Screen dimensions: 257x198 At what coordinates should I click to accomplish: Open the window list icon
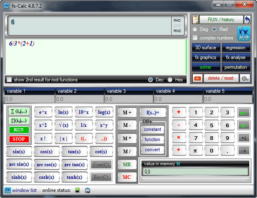pos(8,190)
